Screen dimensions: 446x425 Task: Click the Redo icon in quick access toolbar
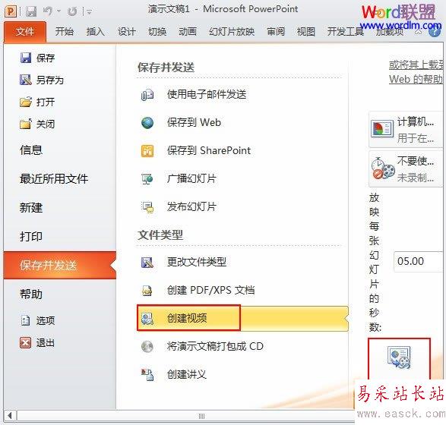72,11
